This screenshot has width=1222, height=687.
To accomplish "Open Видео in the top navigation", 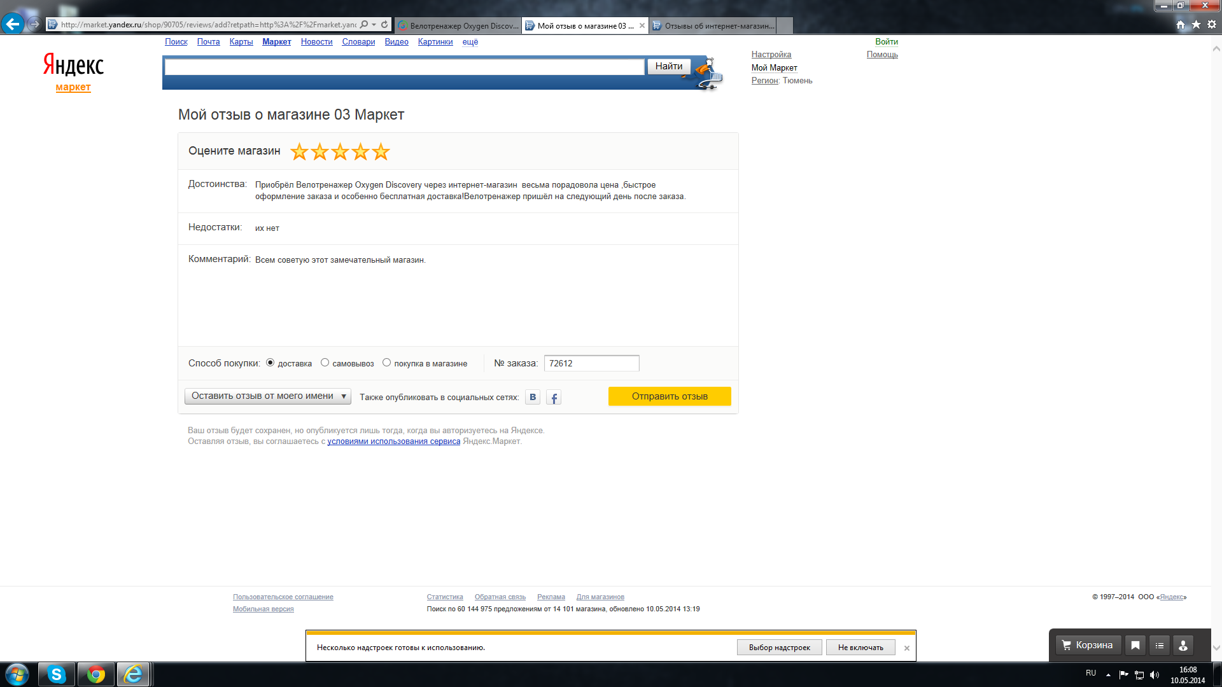I will [397, 42].
